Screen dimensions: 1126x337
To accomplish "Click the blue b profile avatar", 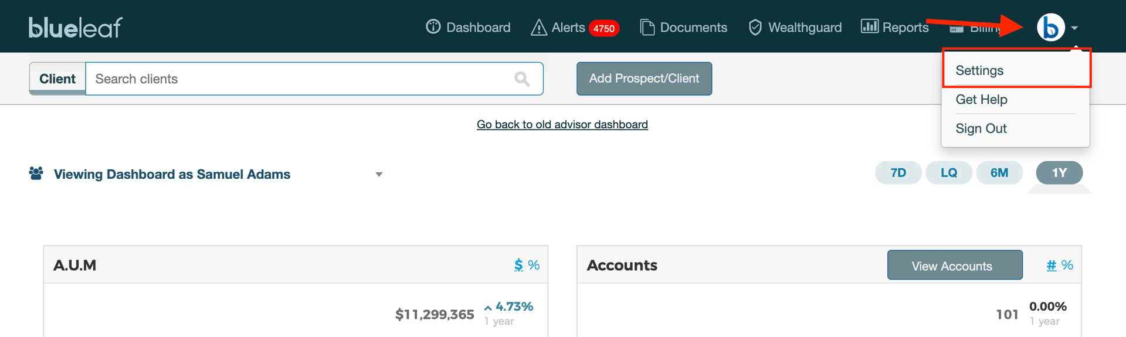I will coord(1050,28).
